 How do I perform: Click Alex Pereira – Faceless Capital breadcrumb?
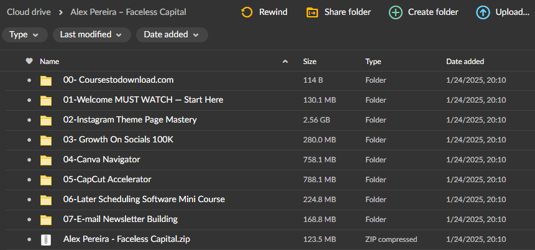128,12
